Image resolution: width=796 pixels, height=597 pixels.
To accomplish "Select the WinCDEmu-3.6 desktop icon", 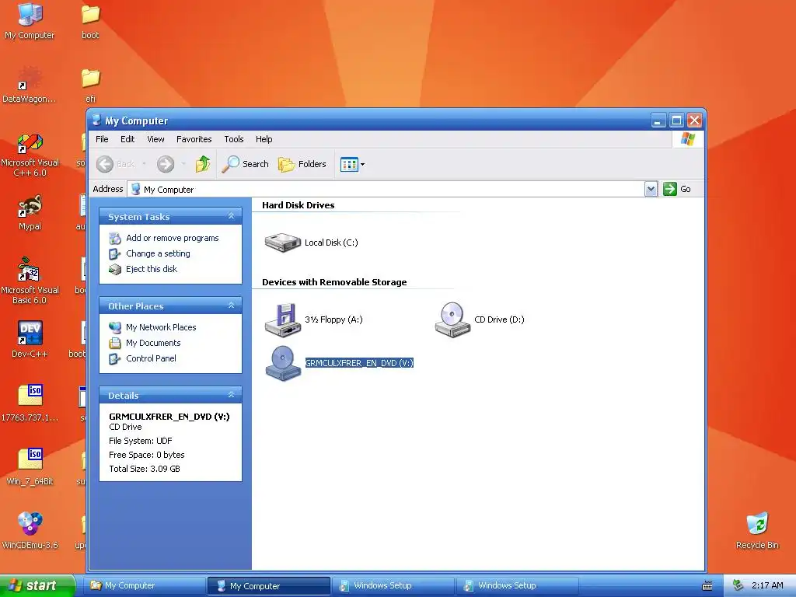I will (x=30, y=530).
